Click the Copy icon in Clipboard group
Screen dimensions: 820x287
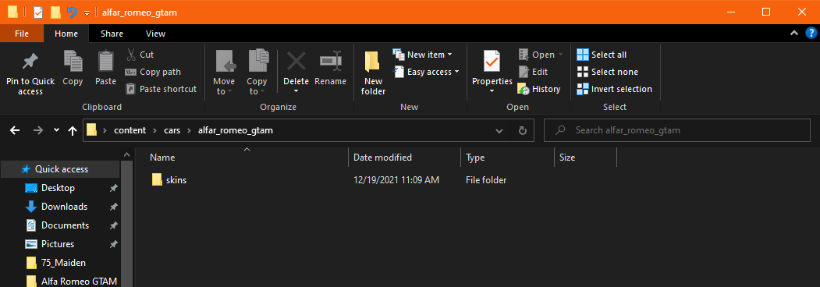pyautogui.click(x=73, y=61)
